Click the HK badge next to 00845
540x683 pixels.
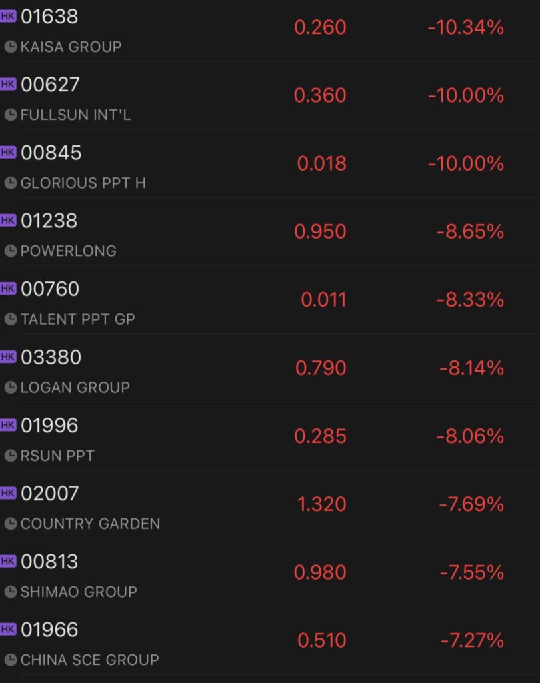pos(8,153)
